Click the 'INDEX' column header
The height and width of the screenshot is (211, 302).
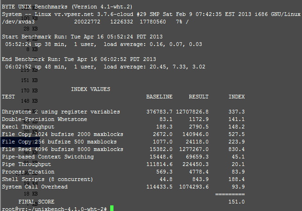click(x=236, y=97)
